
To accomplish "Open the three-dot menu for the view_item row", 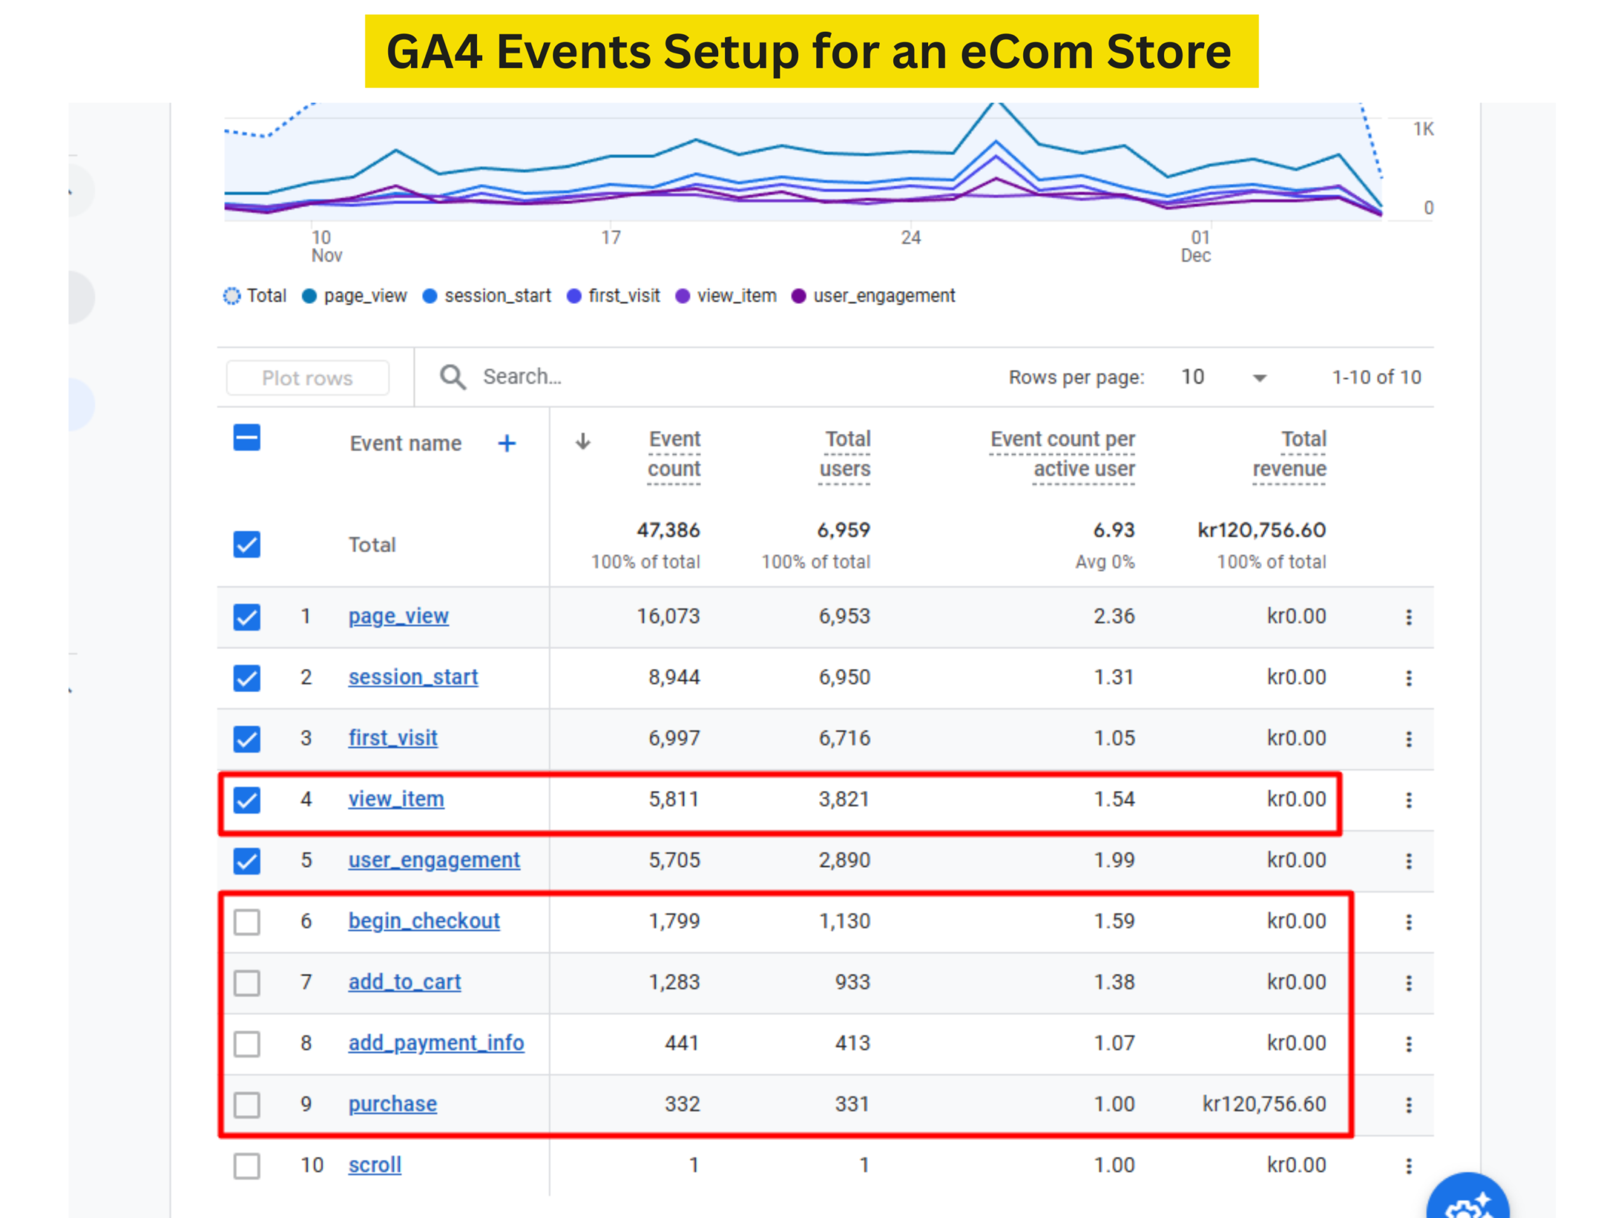I will pyautogui.click(x=1408, y=799).
